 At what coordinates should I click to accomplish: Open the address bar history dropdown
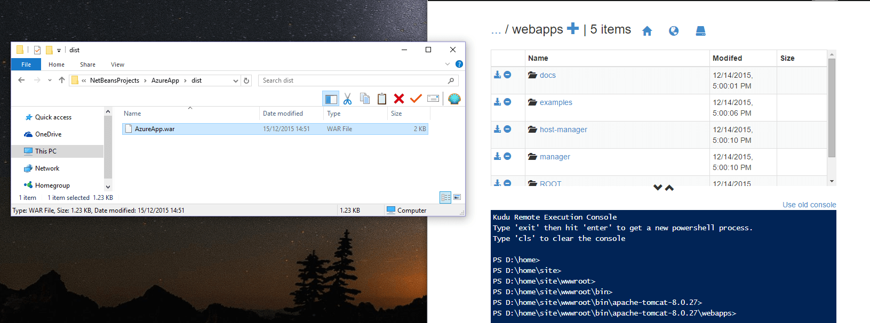point(235,80)
